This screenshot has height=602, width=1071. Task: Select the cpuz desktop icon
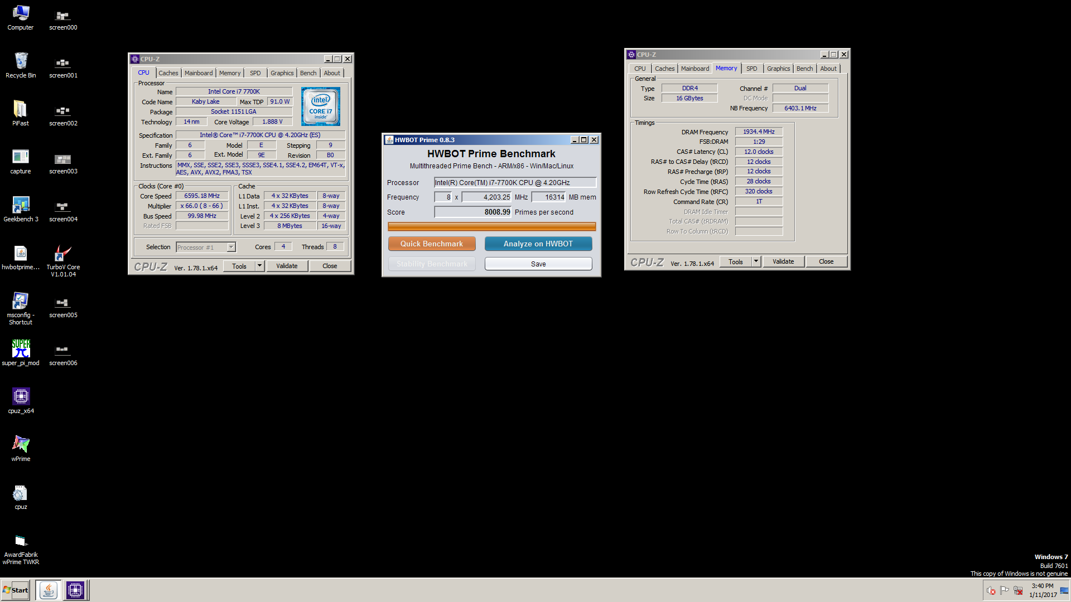21,497
